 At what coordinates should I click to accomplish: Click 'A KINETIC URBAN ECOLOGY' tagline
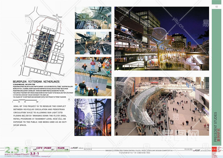coord(17,154)
